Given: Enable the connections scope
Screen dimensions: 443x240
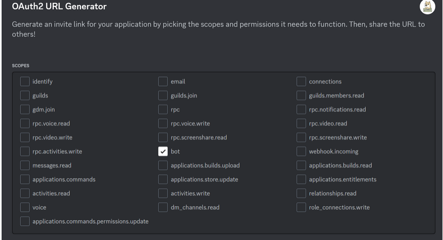Looking at the screenshot, I should click(301, 81).
